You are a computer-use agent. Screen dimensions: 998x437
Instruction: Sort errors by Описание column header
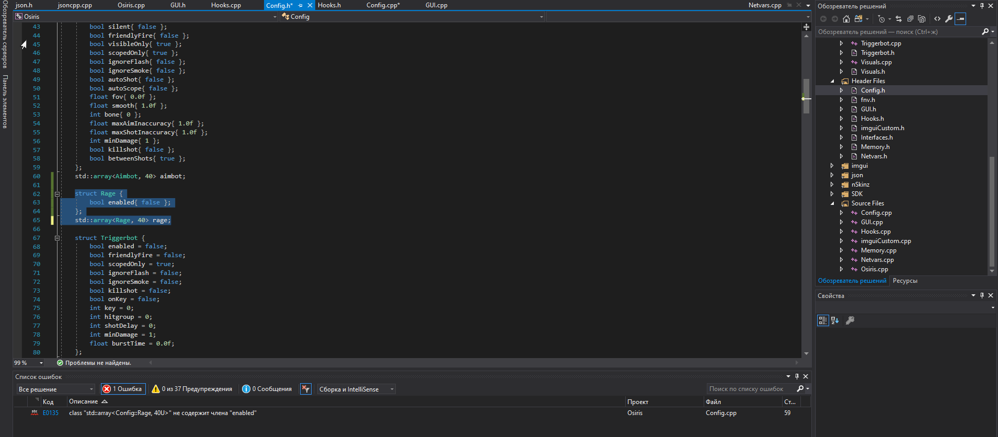coord(84,401)
